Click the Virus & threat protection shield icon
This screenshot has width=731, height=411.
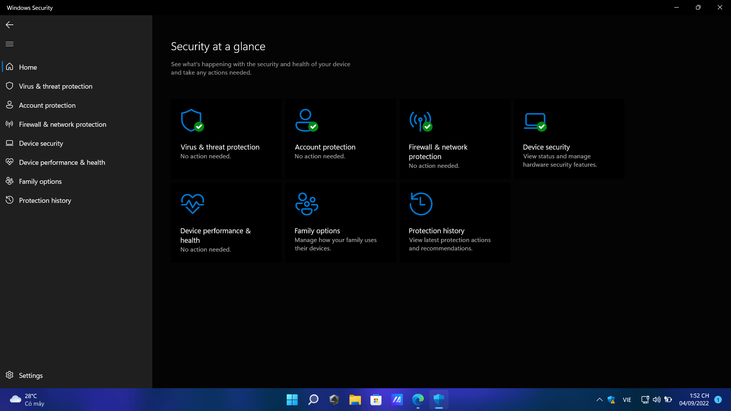(x=192, y=121)
